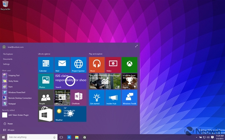
Task: Open the Calendar tile
Action: pyautogui.click(x=46, y=65)
